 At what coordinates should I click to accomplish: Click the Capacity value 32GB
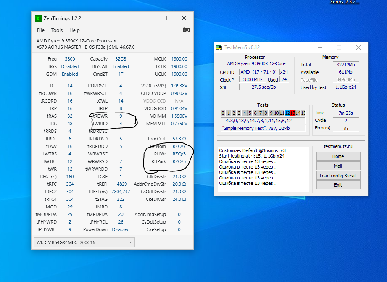click(121, 59)
